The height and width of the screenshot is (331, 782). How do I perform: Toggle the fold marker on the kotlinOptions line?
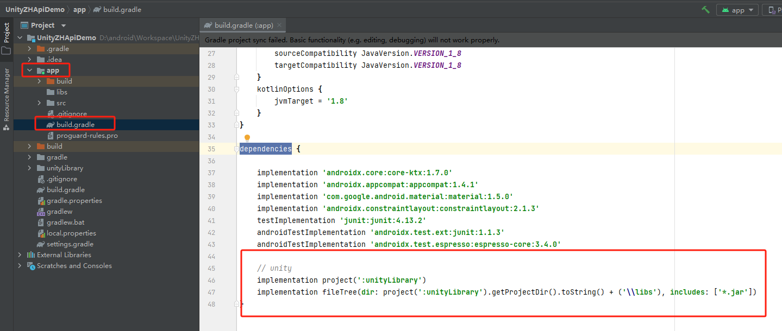pyautogui.click(x=236, y=89)
